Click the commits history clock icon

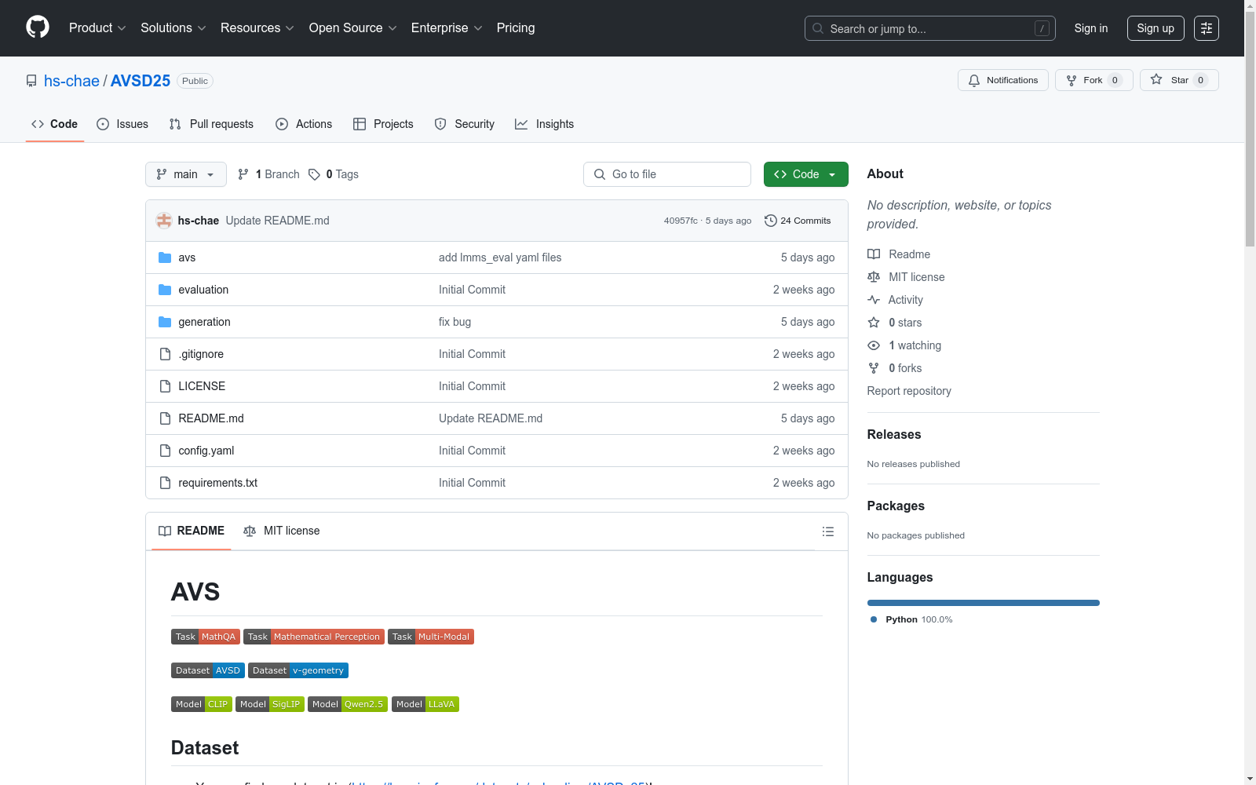coord(770,221)
